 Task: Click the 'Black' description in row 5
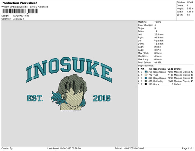tap(156, 84)
